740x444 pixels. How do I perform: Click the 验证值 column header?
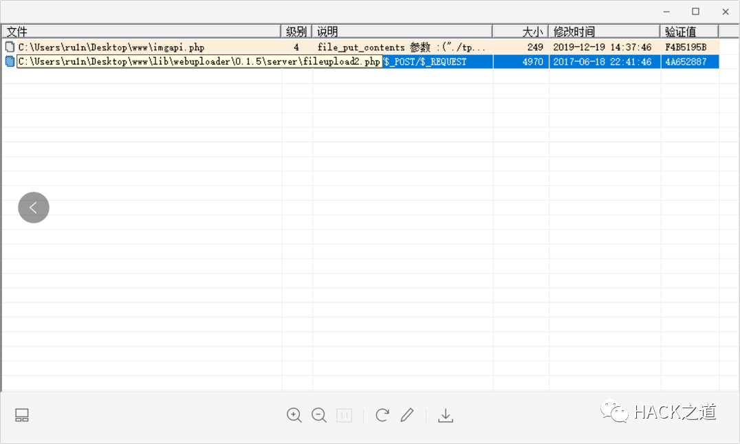680,31
